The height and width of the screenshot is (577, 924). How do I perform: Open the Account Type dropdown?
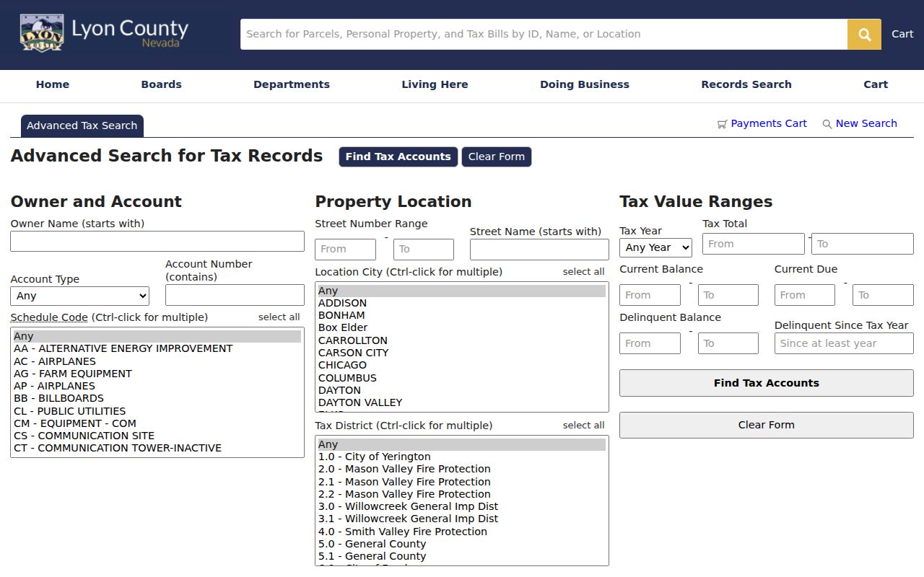pyautogui.click(x=80, y=296)
